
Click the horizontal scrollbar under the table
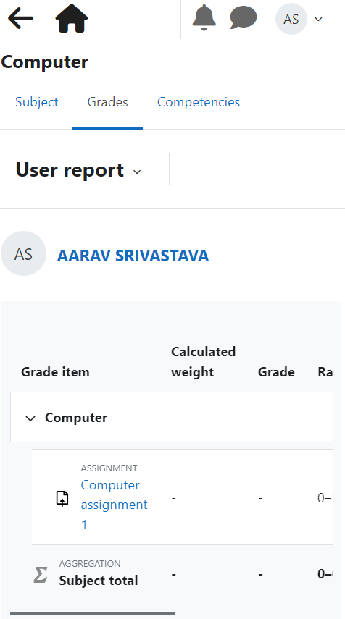(93, 613)
